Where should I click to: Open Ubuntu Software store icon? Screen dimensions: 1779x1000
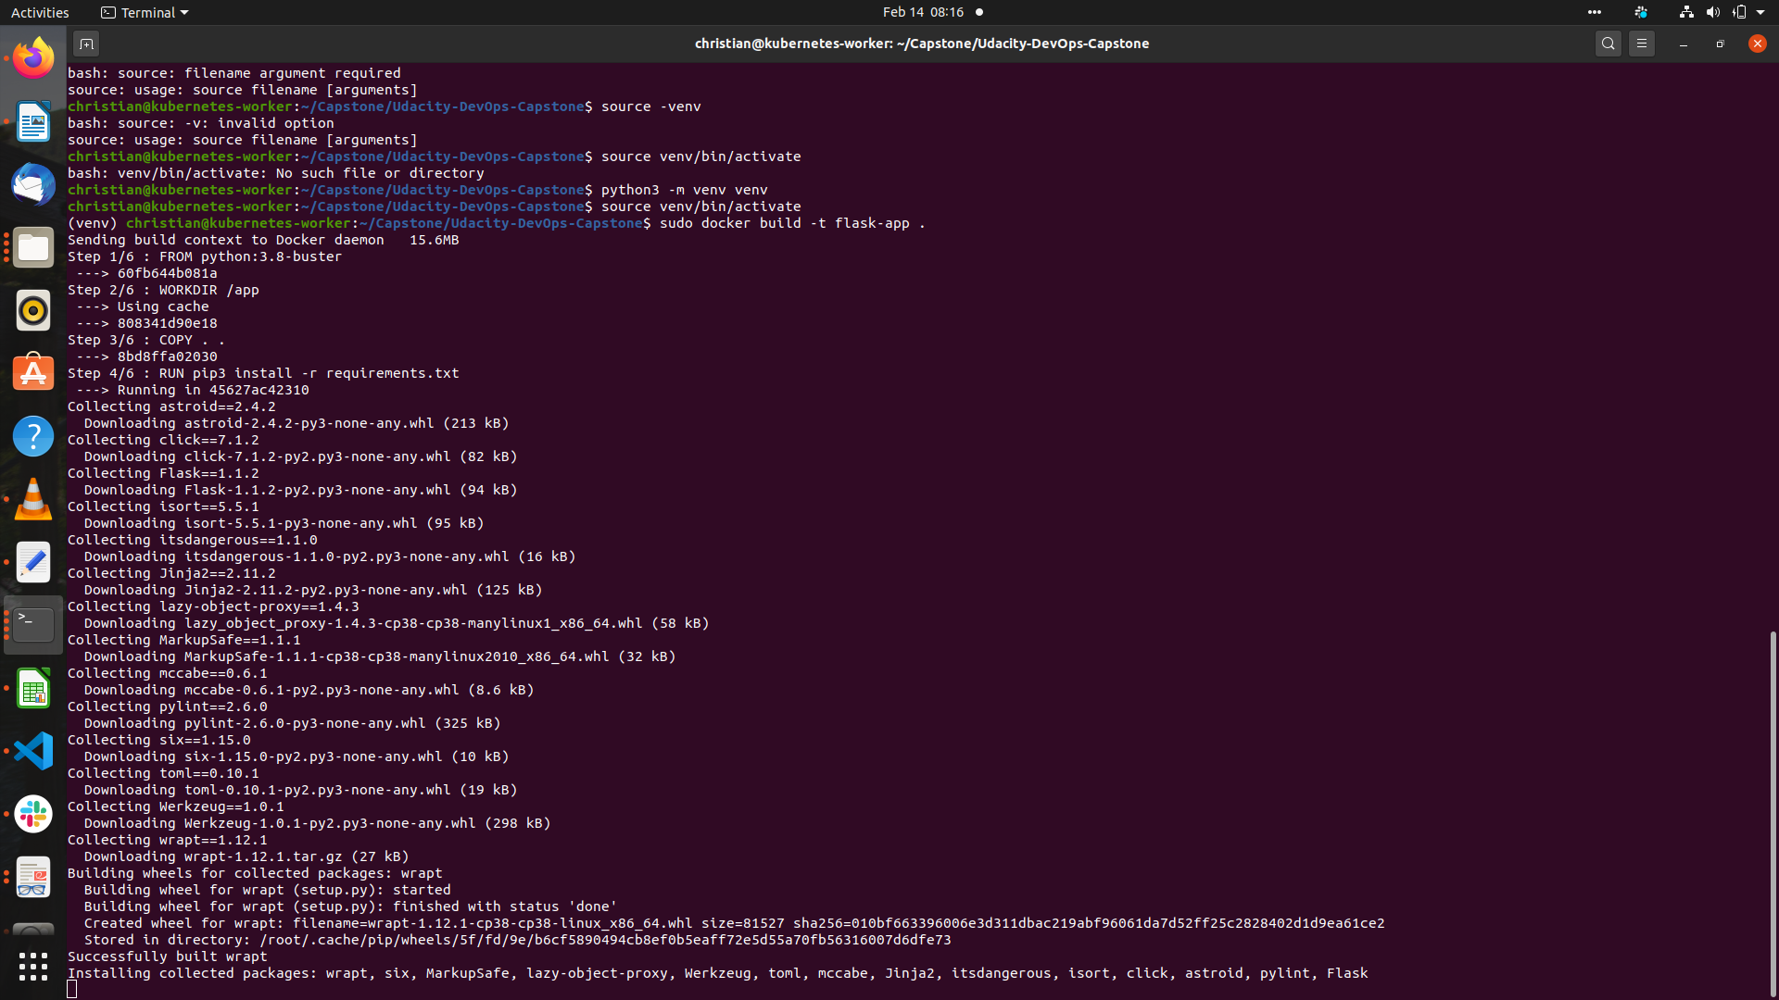tap(33, 373)
